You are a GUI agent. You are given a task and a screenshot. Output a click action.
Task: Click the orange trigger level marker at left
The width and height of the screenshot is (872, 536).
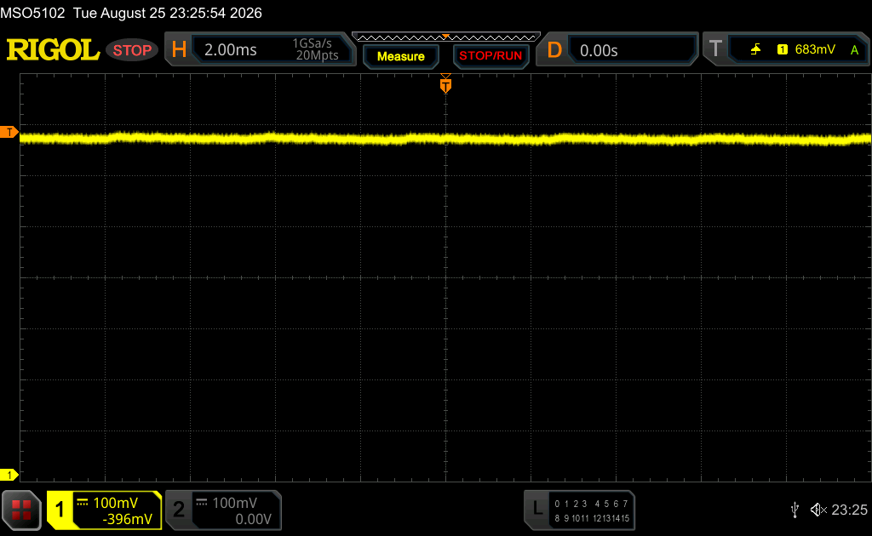click(x=9, y=132)
